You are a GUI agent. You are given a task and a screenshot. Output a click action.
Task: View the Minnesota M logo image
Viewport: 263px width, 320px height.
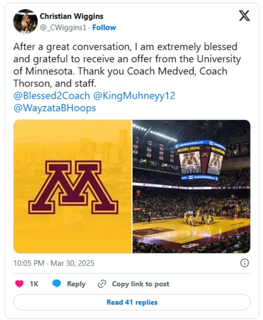(72, 186)
